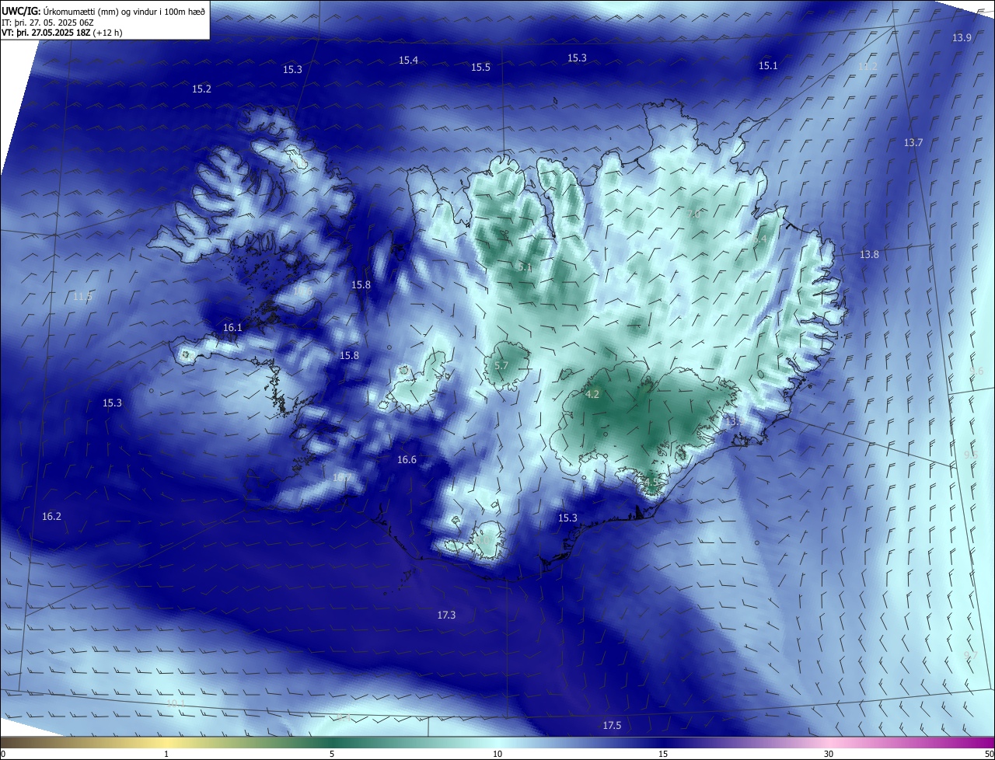The image size is (995, 760).
Task: Click the 16.1 value label on the map
Action: (232, 328)
